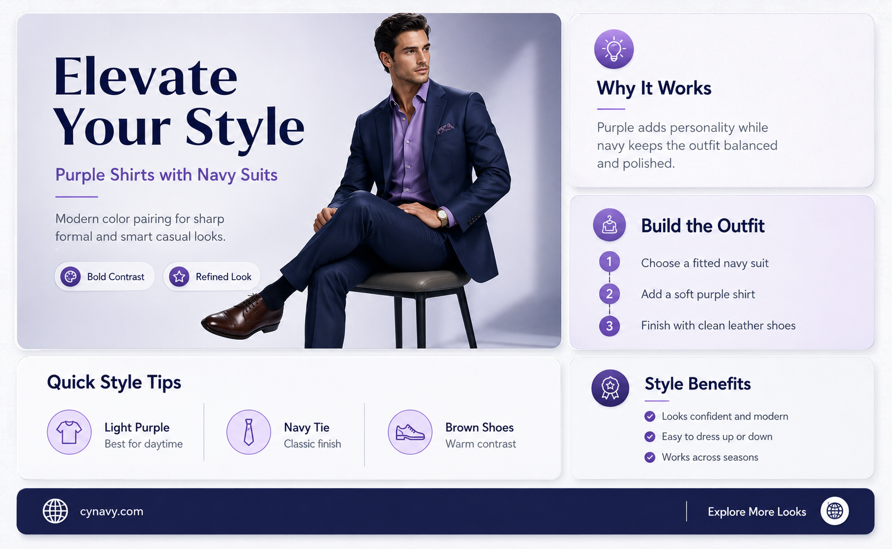
Task: Click step 2 circle in Build the Outfit
Action: point(609,293)
